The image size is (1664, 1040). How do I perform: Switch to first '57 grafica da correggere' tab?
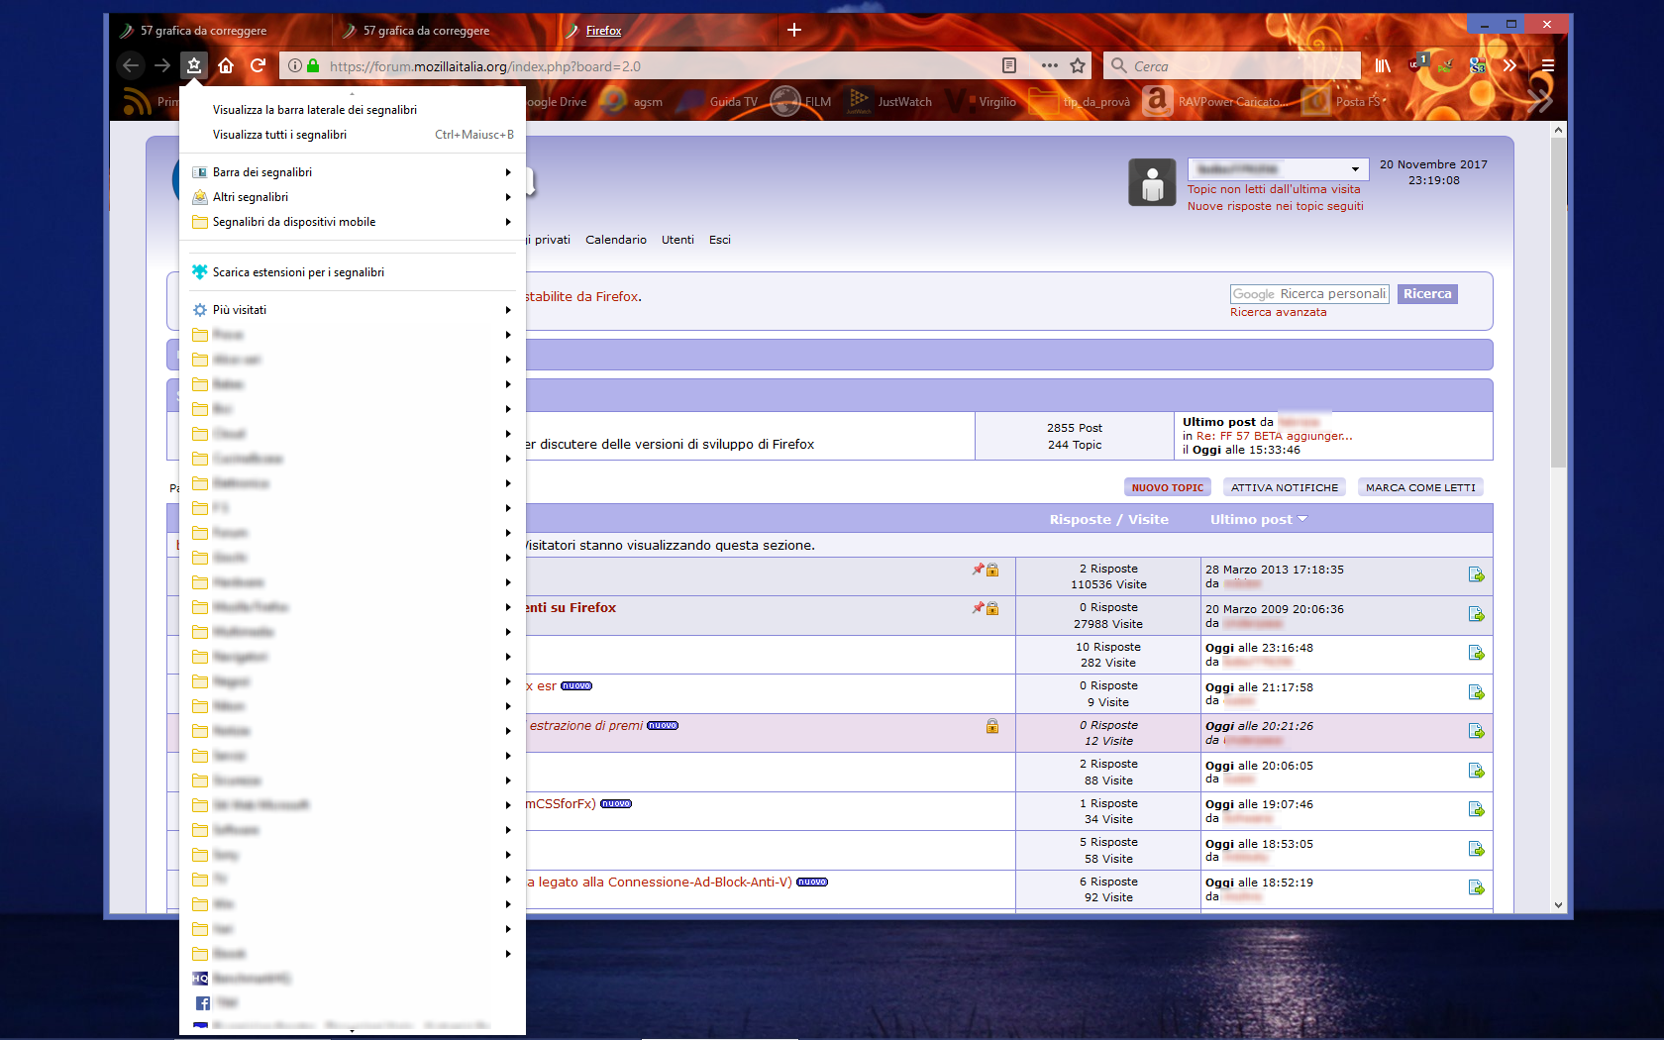click(x=220, y=31)
